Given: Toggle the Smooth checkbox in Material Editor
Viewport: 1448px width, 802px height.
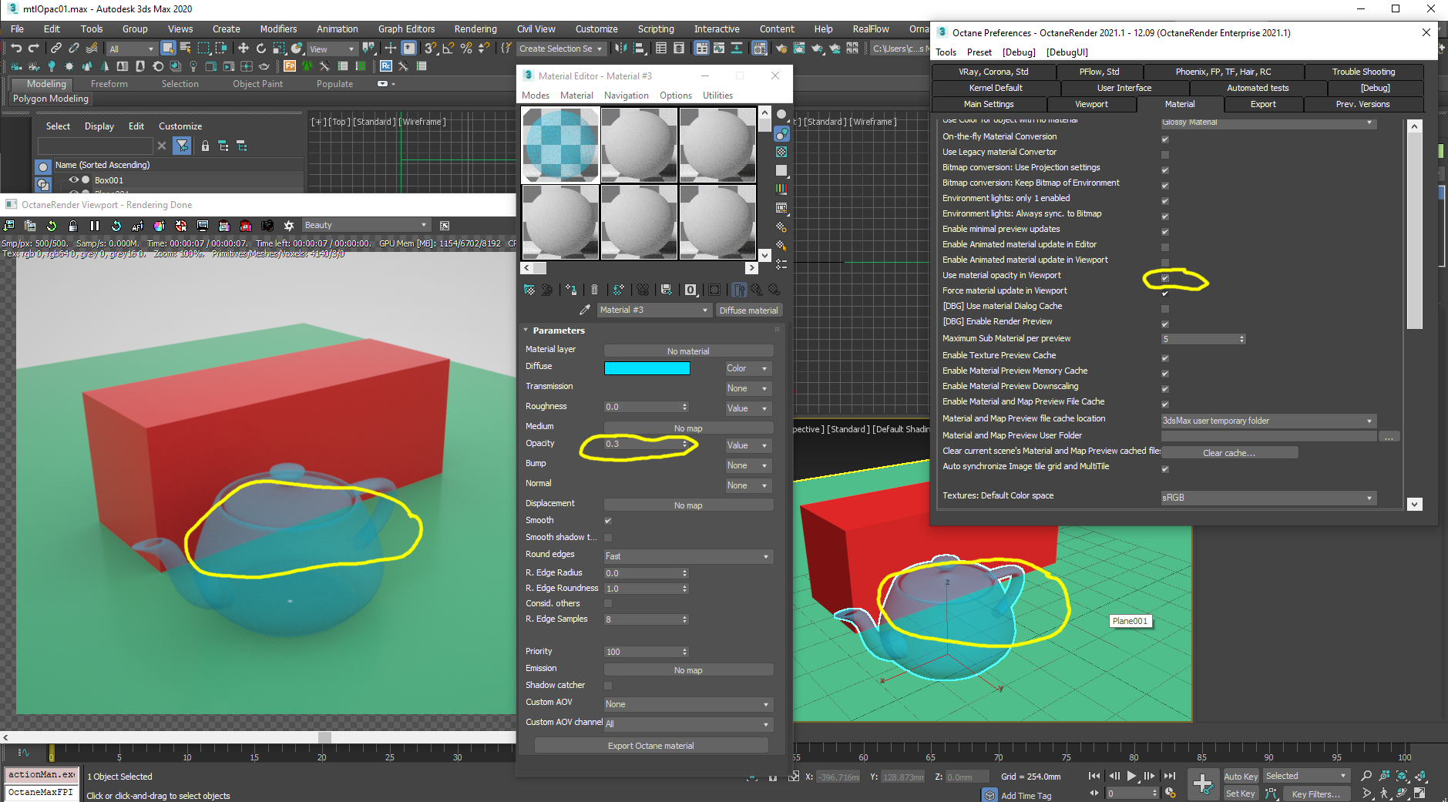Looking at the screenshot, I should [608, 521].
